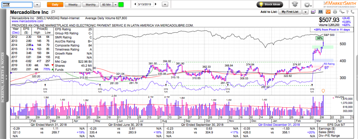Switch to the multi-chart grid view icon
Viewport: 358px width, 139px height.
pos(321,12)
